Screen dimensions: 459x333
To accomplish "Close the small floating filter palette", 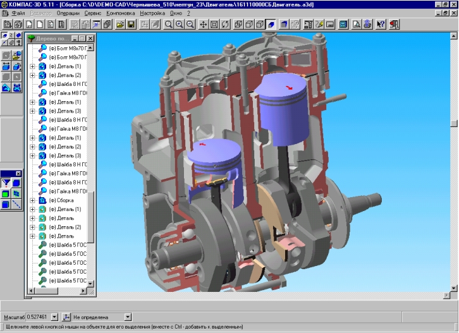I will 18,174.
